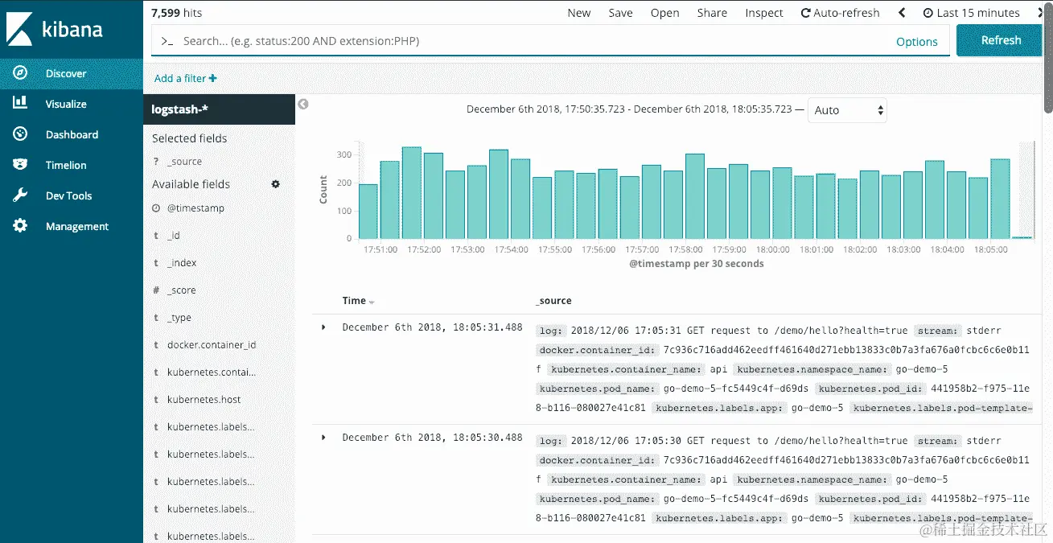Click the Refresh button
Image resolution: width=1053 pixels, height=543 pixels.
coord(1001,40)
